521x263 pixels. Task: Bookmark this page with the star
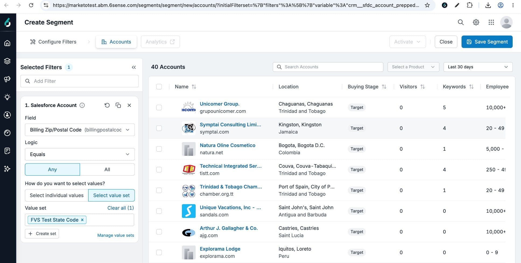(427, 5)
